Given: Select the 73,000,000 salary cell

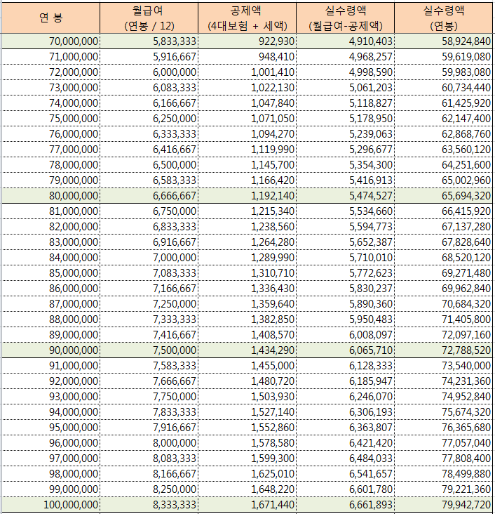Looking at the screenshot, I should click(x=50, y=88).
